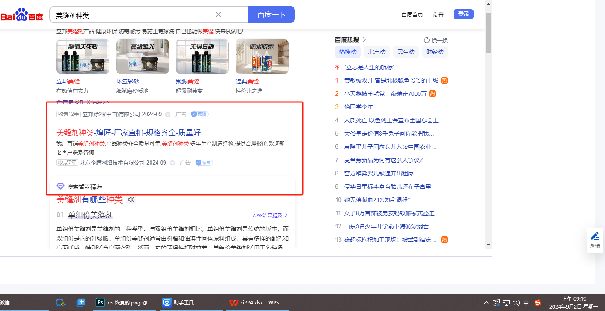
Task: Click the Baidu logo
Action: [x=22, y=15]
